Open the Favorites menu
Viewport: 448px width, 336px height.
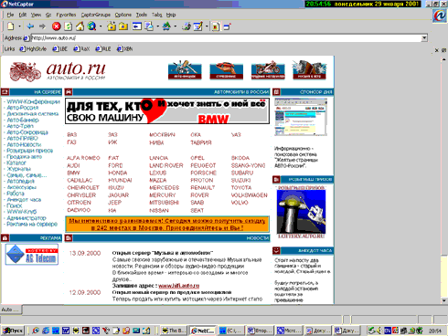(66, 15)
